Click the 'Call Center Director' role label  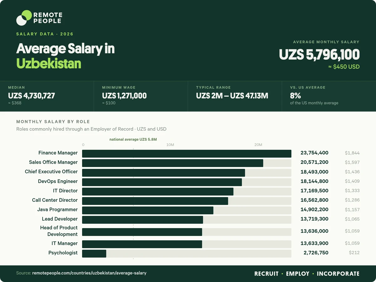point(55,200)
